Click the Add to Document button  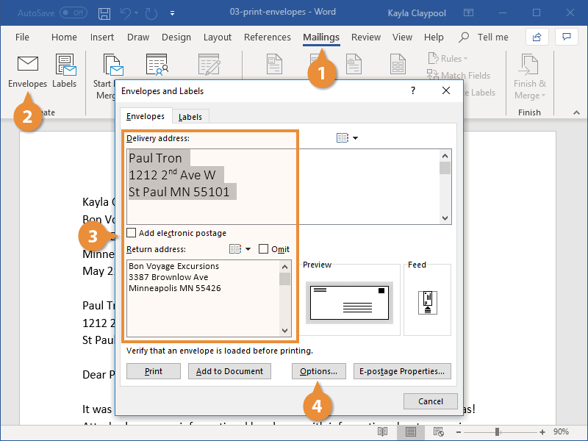pyautogui.click(x=229, y=371)
